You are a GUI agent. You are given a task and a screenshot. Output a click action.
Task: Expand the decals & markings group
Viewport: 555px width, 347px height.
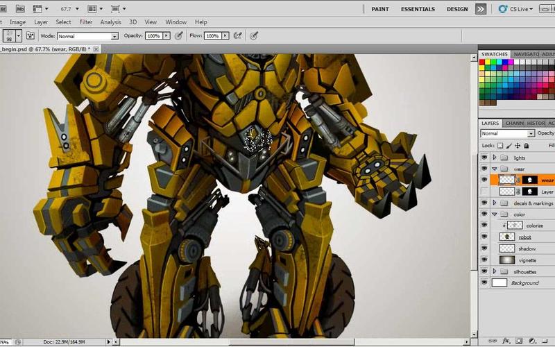click(x=495, y=203)
